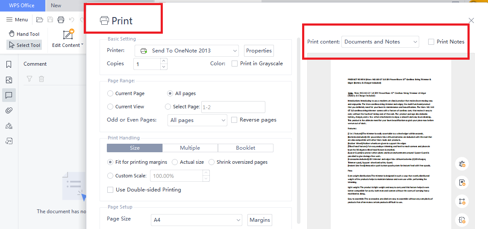Open the Page Size A4 dropdown
The height and width of the screenshot is (229, 488).
tap(197, 220)
